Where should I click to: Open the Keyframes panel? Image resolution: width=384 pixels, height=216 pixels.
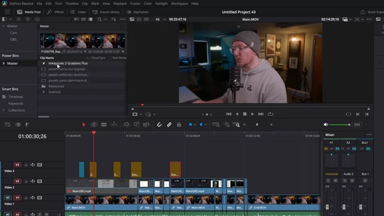(x=137, y=12)
